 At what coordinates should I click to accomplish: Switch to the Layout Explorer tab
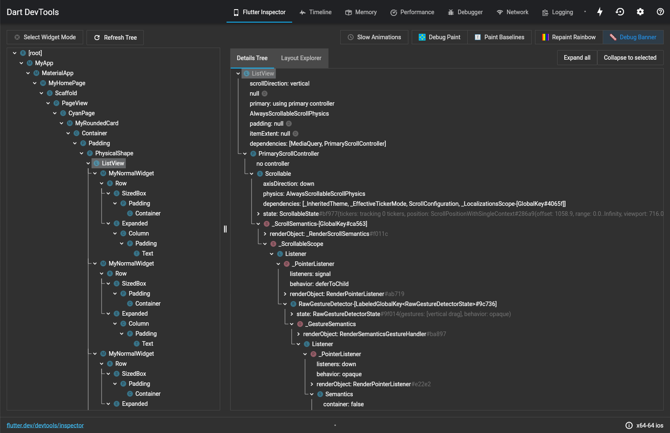click(x=301, y=58)
